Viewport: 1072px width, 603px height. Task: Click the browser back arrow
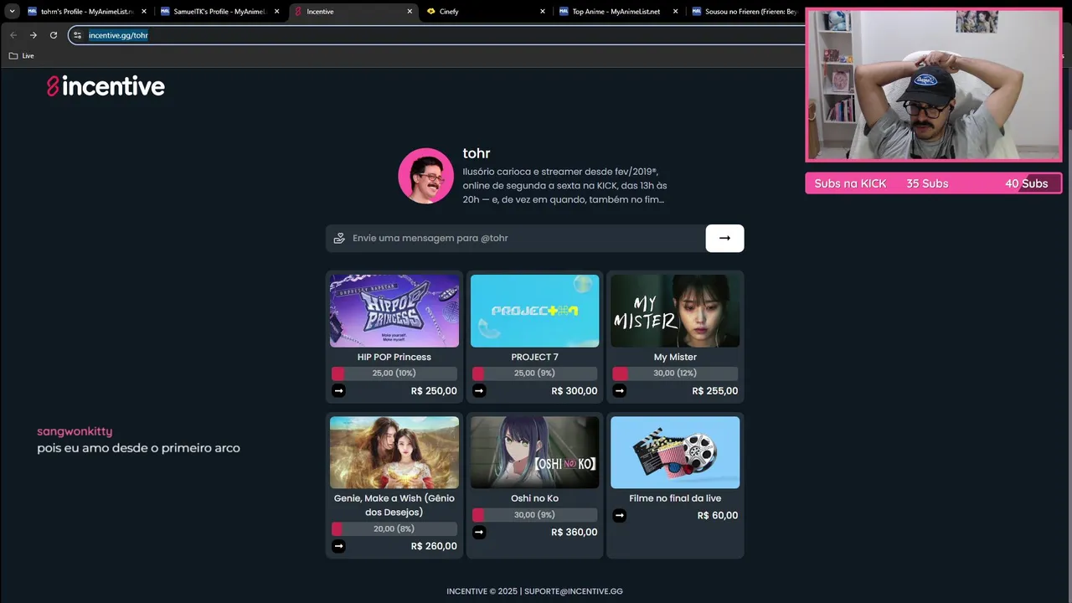pos(13,35)
